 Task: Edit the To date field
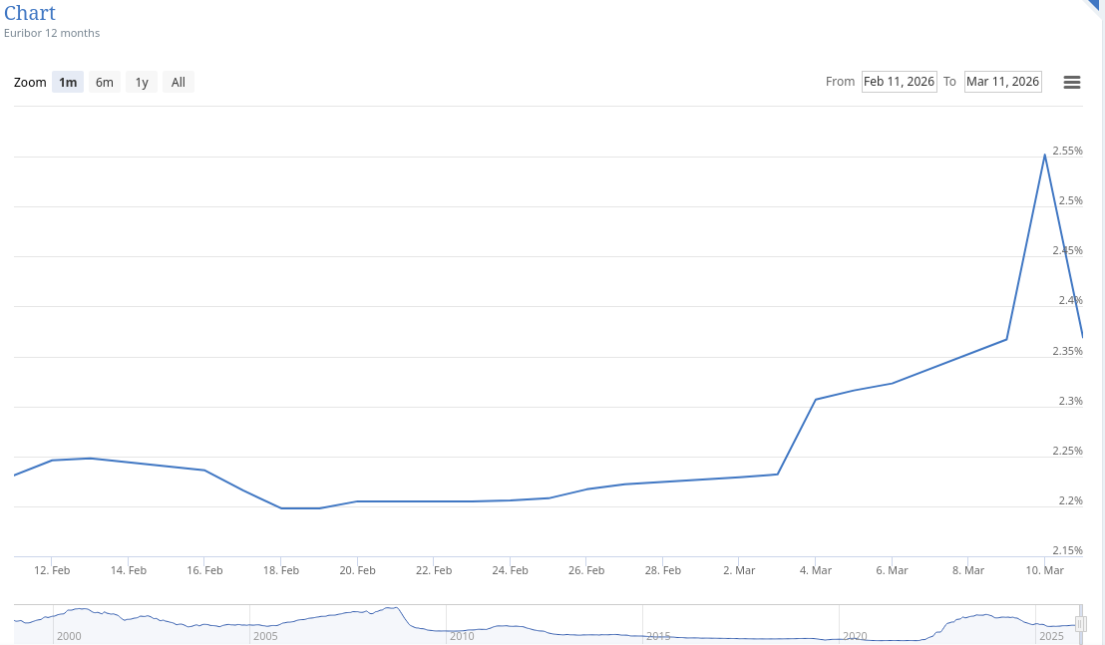click(x=1002, y=82)
